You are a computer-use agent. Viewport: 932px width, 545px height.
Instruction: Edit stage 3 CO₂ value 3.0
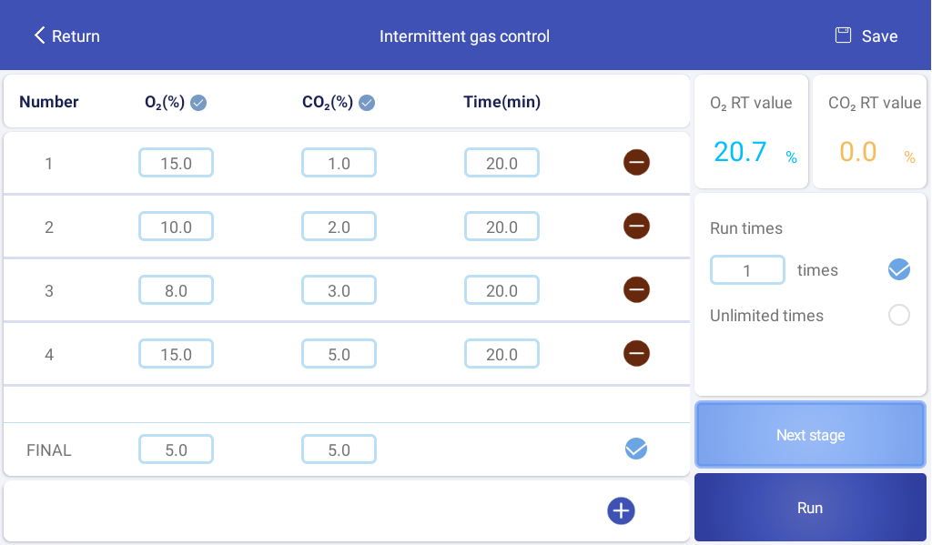(339, 291)
